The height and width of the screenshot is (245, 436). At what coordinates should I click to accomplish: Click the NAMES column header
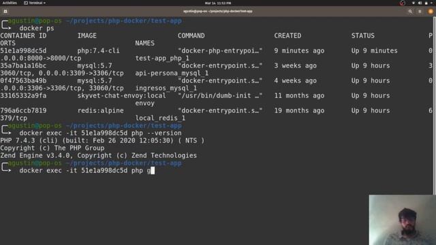tap(145, 43)
